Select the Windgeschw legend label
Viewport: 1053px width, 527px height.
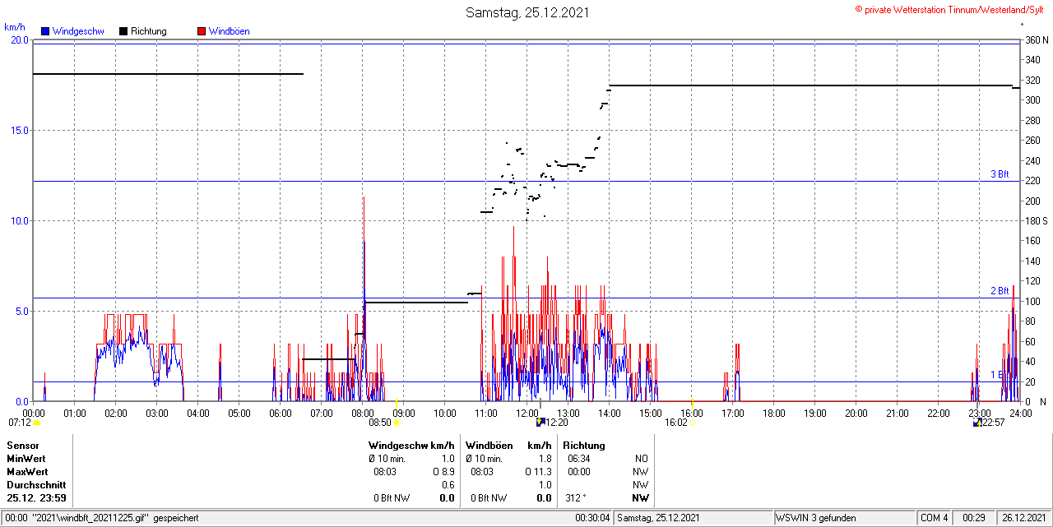click(78, 31)
